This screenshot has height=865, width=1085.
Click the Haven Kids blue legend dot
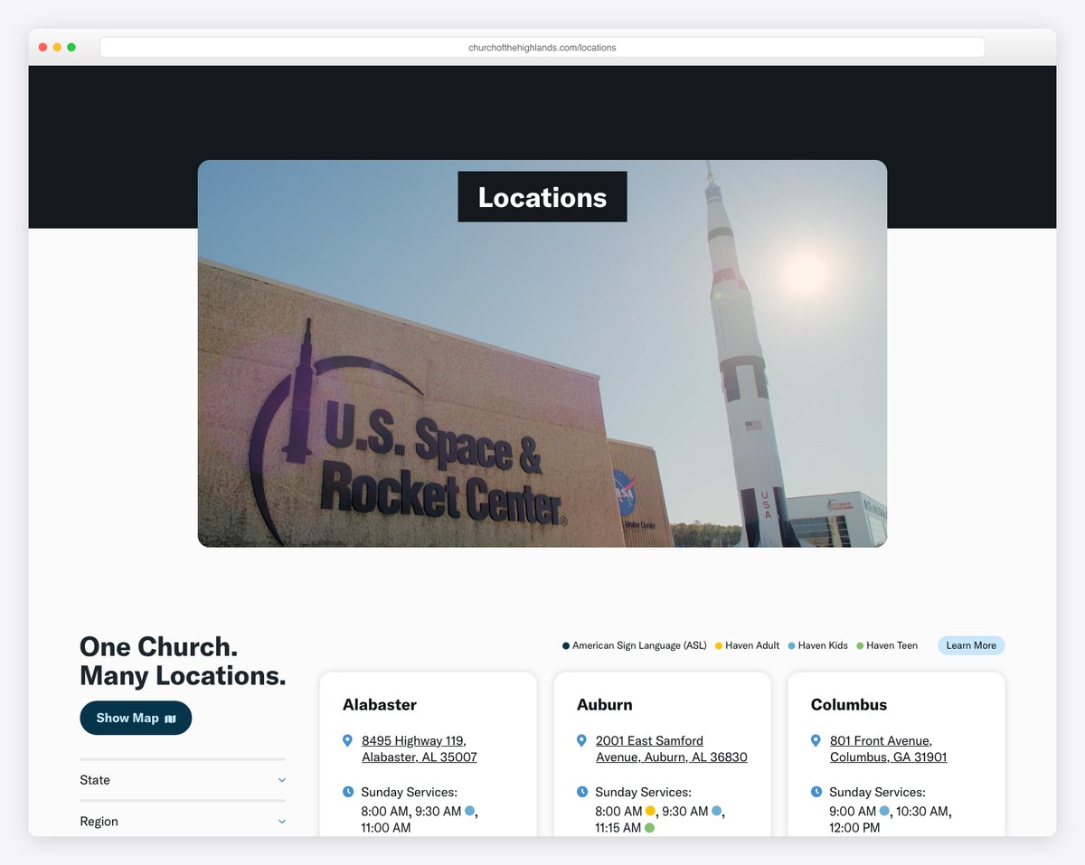point(791,646)
